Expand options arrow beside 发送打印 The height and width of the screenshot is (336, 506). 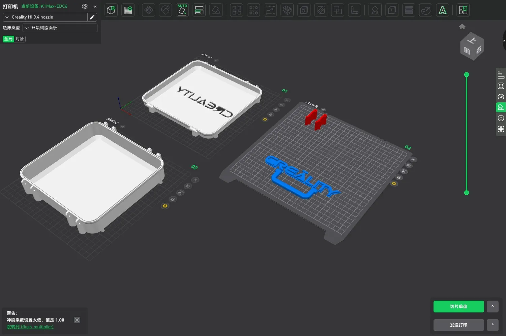coord(493,325)
